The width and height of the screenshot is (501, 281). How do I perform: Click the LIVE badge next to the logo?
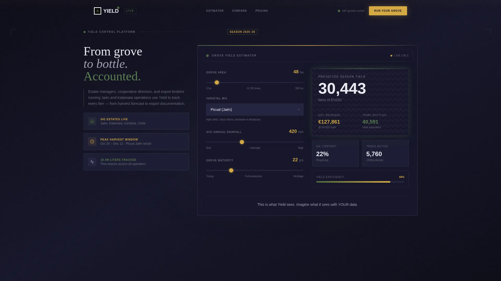(130, 11)
